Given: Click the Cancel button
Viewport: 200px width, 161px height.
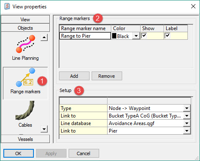Looking at the screenshot, I should point(84,153).
